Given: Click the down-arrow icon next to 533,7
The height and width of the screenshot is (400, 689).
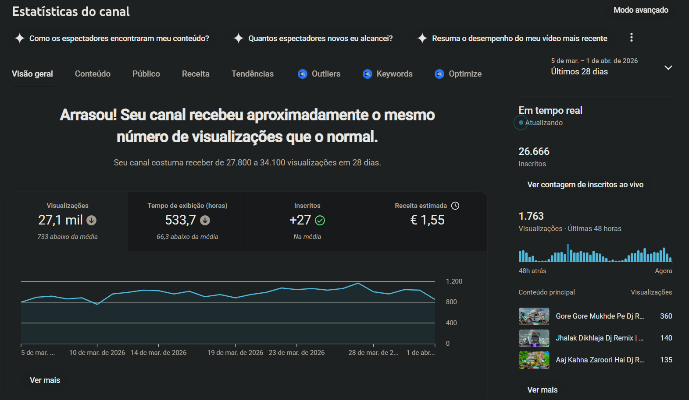Looking at the screenshot, I should pyautogui.click(x=205, y=220).
